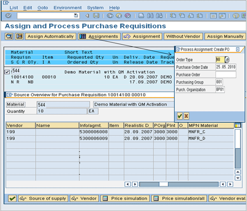Click vertical scroll up arrow of table
247x211 pixels.
coord(238,172)
